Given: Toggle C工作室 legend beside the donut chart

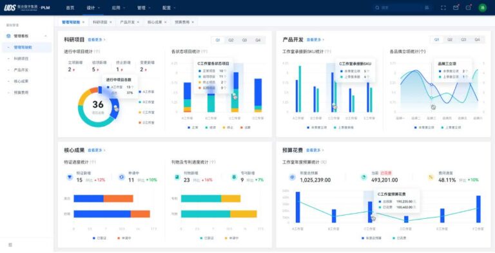Looking at the screenshot, I should 146,112.
